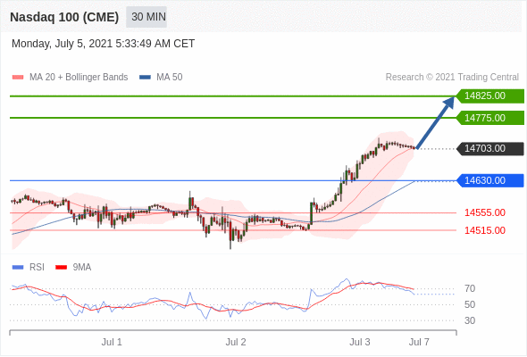527x357 pixels.
Task: Click the 14703.00 current price tag
Action: point(490,148)
